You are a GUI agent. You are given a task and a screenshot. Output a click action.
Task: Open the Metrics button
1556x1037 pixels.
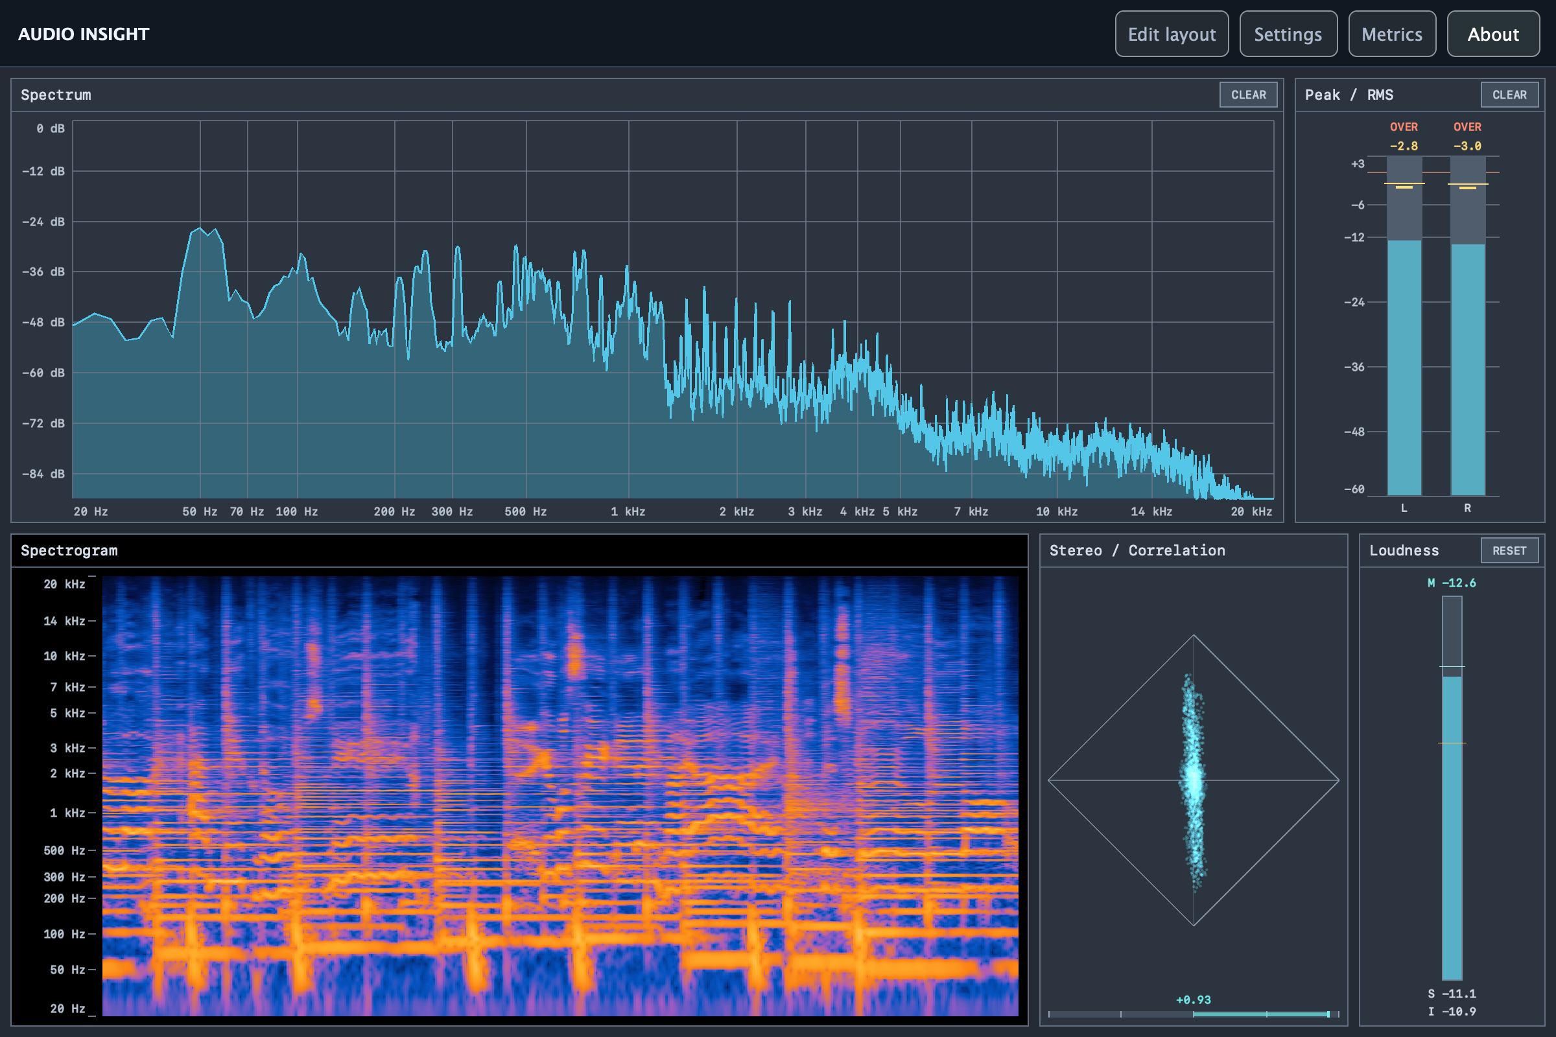[x=1392, y=34]
